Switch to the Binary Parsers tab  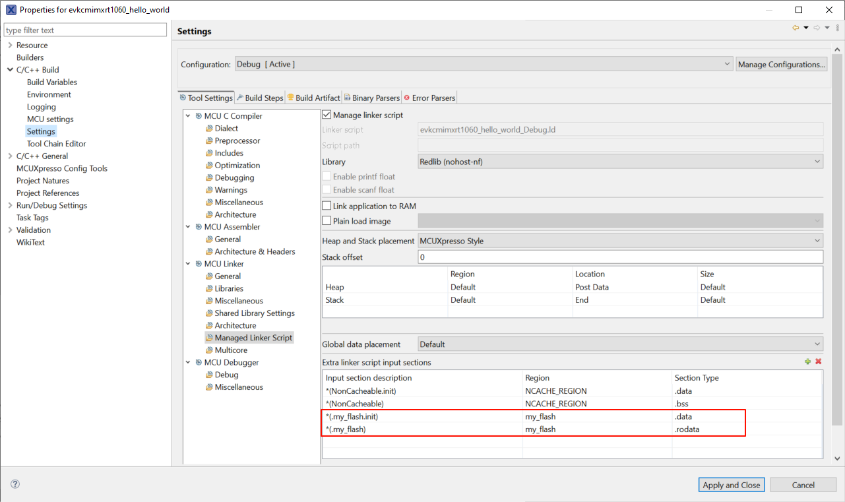tap(372, 98)
